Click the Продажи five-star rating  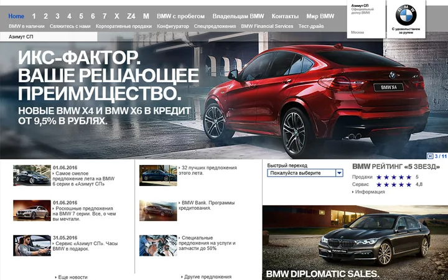[394, 177]
